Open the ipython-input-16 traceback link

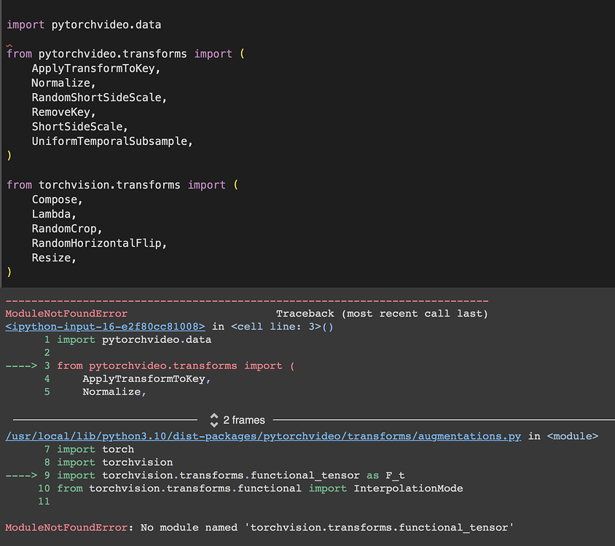(x=105, y=327)
